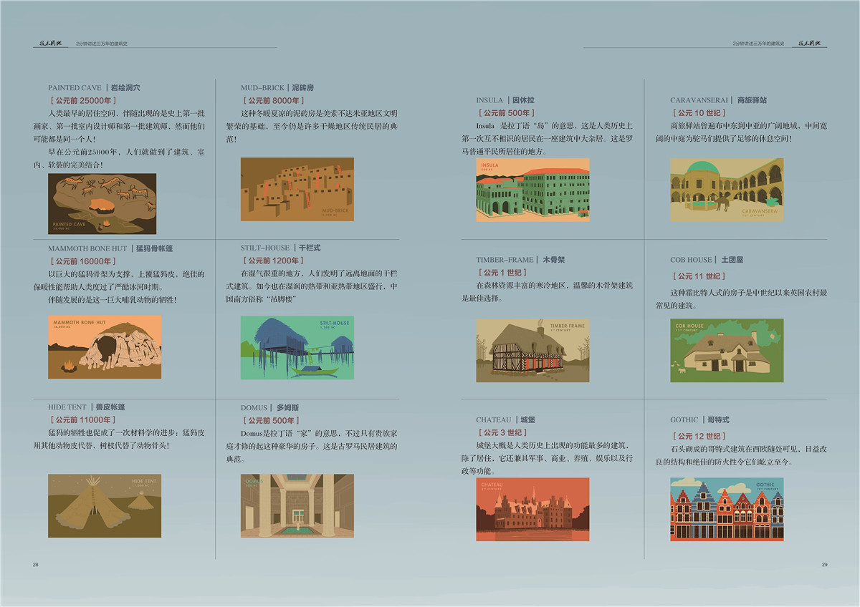Viewport: 860px width, 607px height.
Task: Click the date label "公元前 25000年"
Action: coord(83,100)
